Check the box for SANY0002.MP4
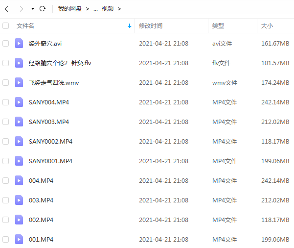The image size is (294, 248). (x=5, y=142)
